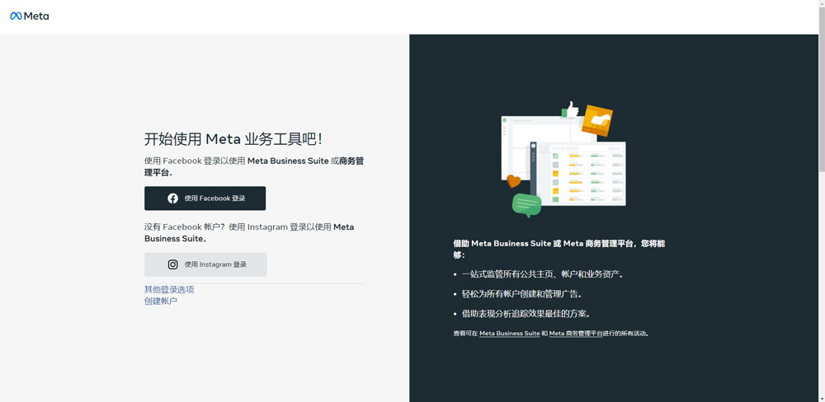Click the scrollbar up arrow
Viewport: 825px width, 402px height.
tap(821, 5)
